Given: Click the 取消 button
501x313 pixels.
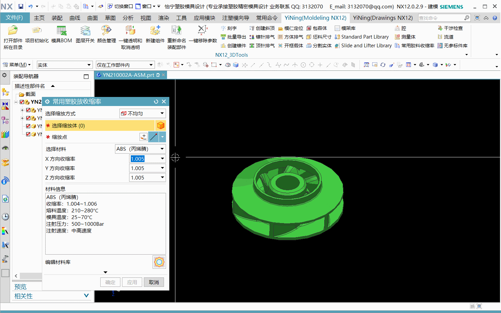Looking at the screenshot, I should (154, 282).
